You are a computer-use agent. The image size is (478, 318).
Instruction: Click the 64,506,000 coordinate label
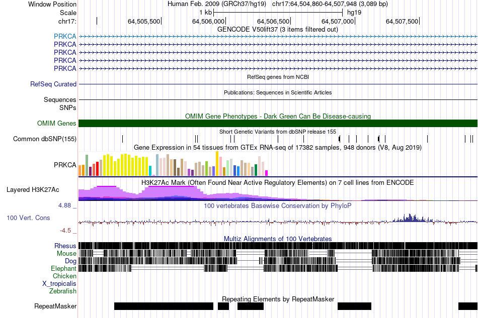tap(208, 21)
